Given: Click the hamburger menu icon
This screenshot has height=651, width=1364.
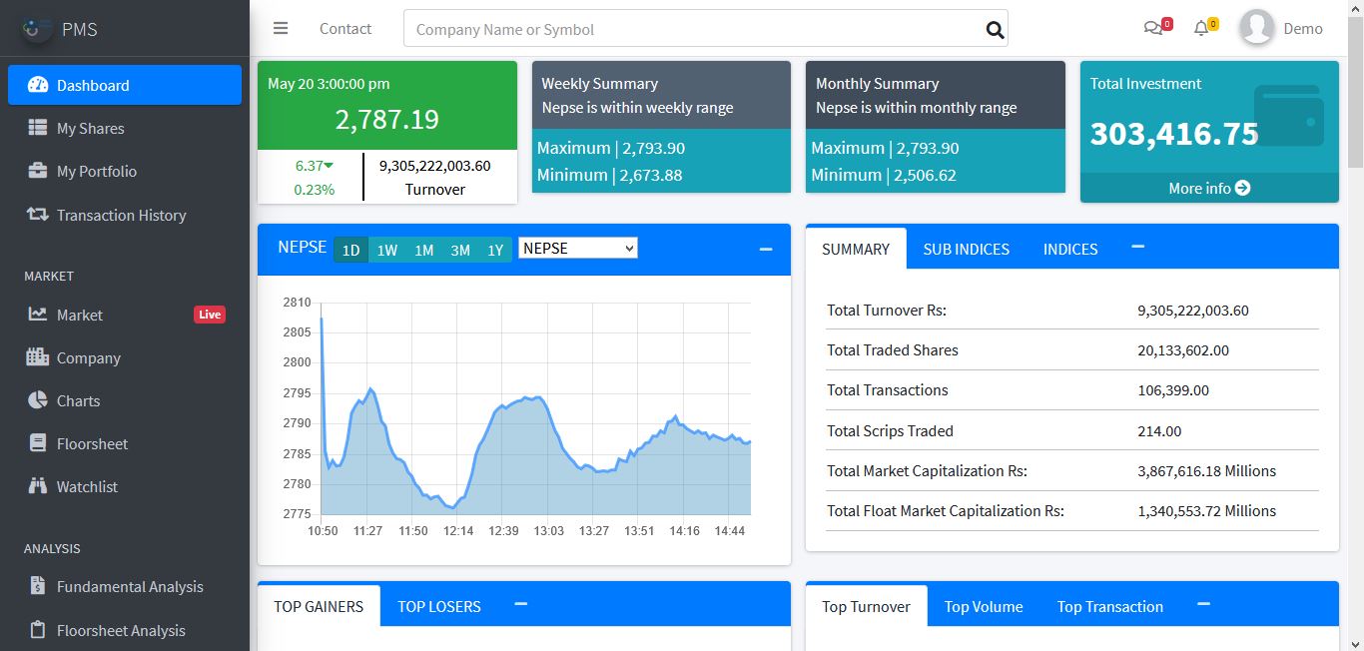Looking at the screenshot, I should (x=281, y=29).
